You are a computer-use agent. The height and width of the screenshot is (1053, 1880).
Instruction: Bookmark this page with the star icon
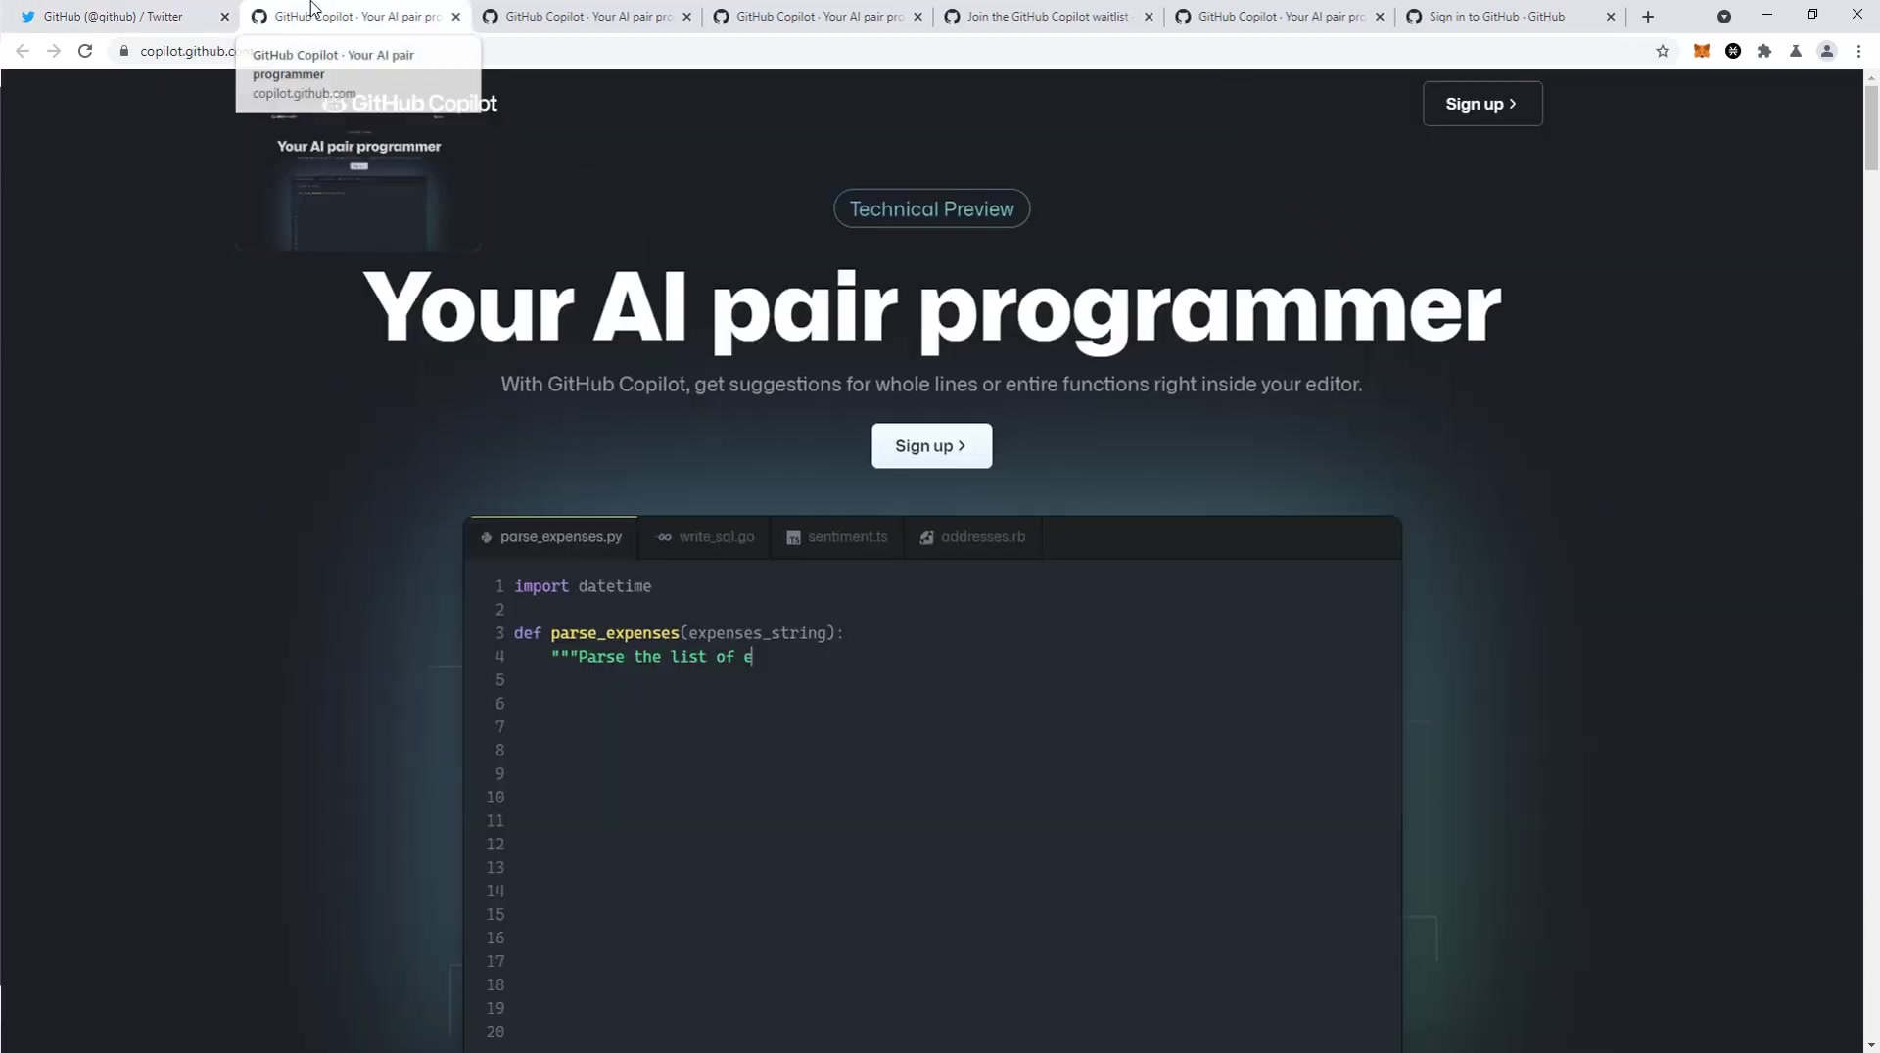tap(1663, 51)
